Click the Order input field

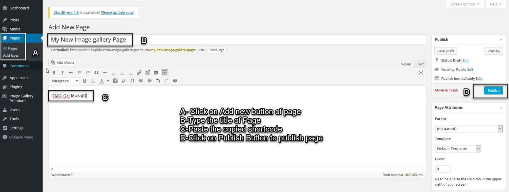point(443,169)
